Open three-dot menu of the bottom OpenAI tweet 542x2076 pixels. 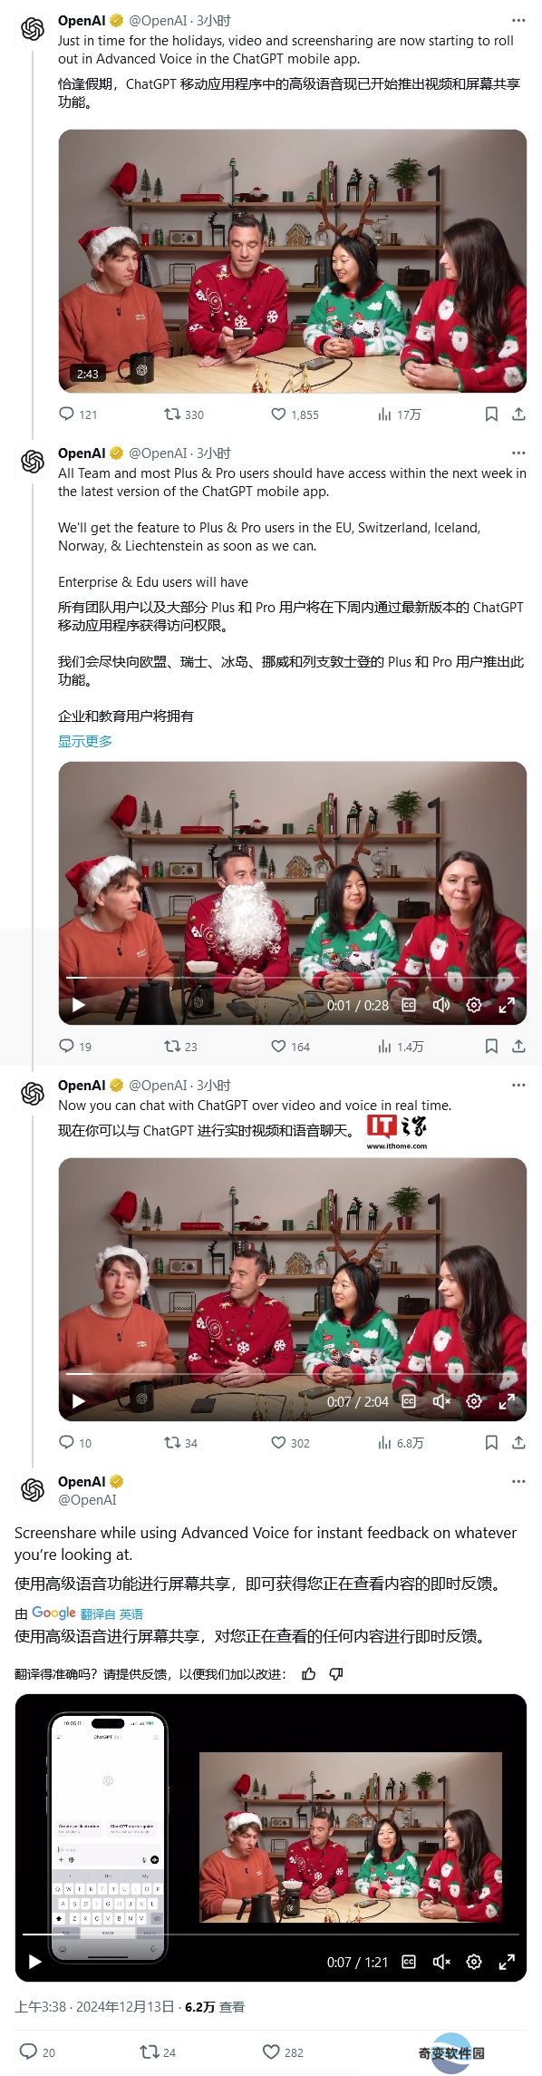pos(518,1481)
